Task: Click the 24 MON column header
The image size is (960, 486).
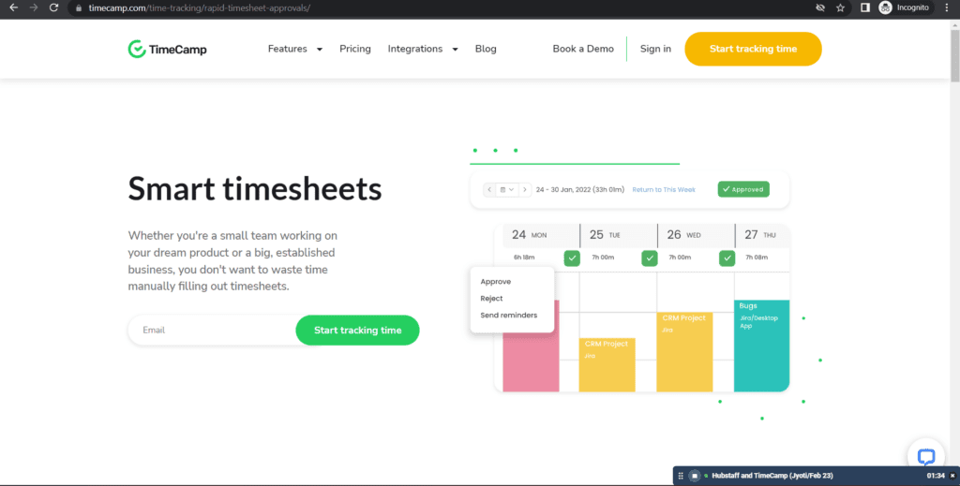Action: pyautogui.click(x=541, y=235)
